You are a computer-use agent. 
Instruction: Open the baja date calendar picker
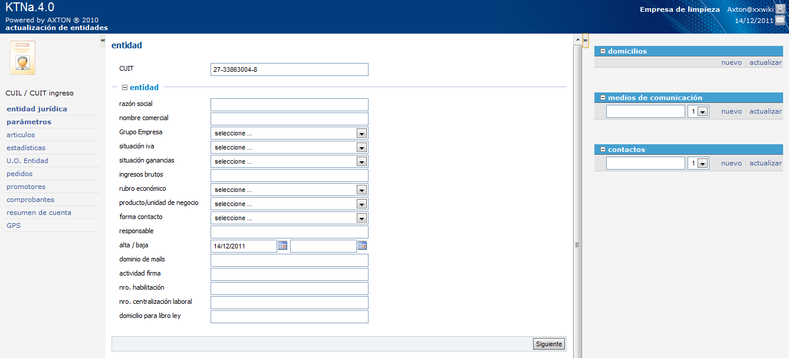pyautogui.click(x=362, y=246)
